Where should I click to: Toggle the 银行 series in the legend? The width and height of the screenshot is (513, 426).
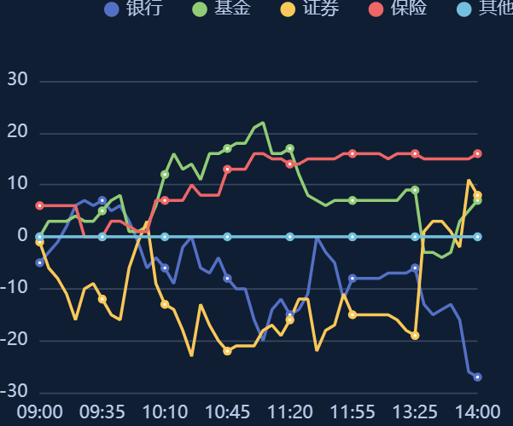pos(133,9)
